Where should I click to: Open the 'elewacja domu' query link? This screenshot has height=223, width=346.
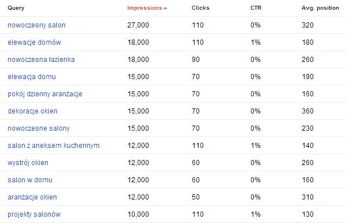[x=32, y=77]
